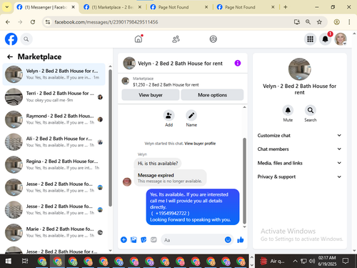Viewport: 357px width, 268px height.
Task: Open the emoji picker smiley icon
Action: click(x=228, y=239)
